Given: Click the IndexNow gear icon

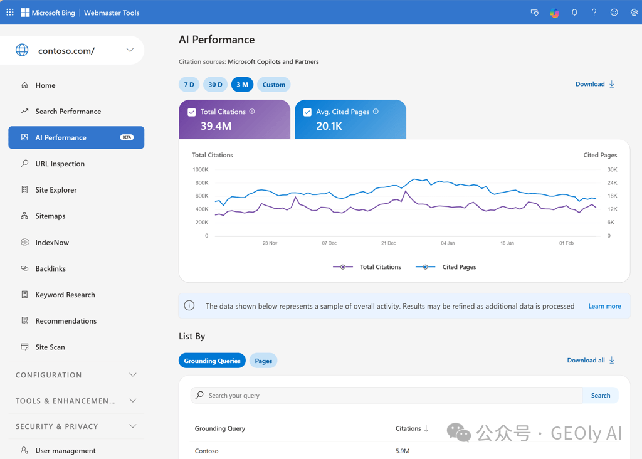Looking at the screenshot, I should click(x=24, y=242).
